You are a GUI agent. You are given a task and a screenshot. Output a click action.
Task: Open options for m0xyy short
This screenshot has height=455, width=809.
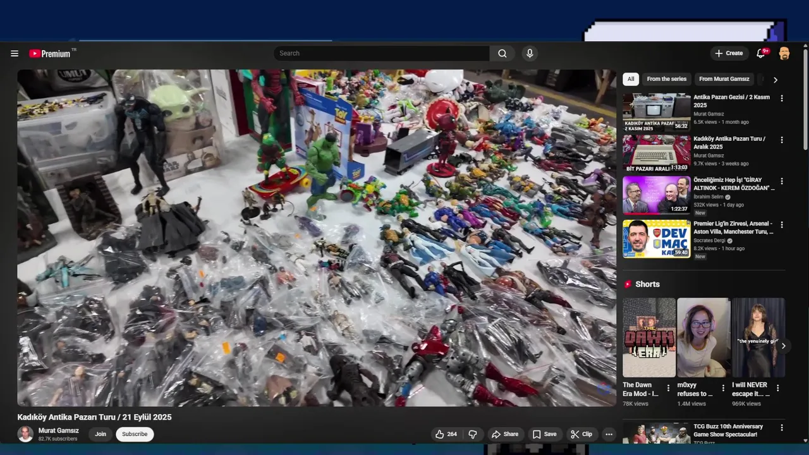(723, 388)
